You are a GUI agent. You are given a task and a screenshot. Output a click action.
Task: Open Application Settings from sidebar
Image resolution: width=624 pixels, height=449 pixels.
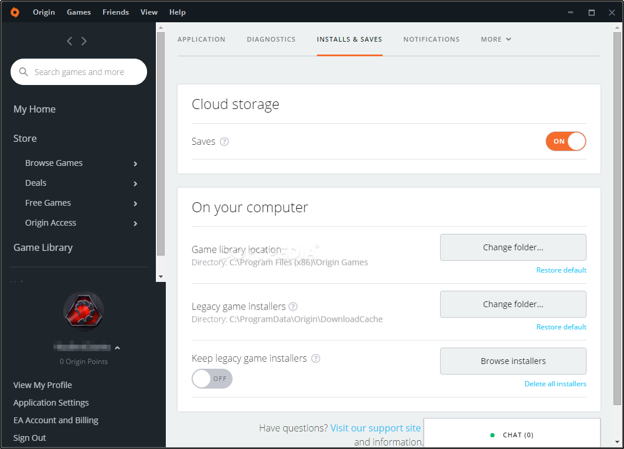(51, 403)
